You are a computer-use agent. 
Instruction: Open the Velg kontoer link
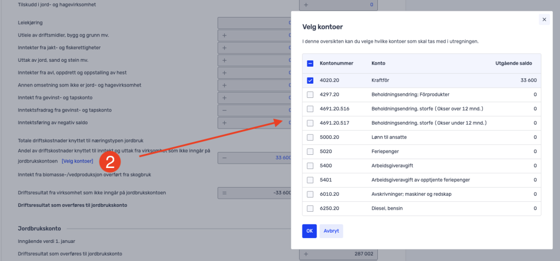78,161
